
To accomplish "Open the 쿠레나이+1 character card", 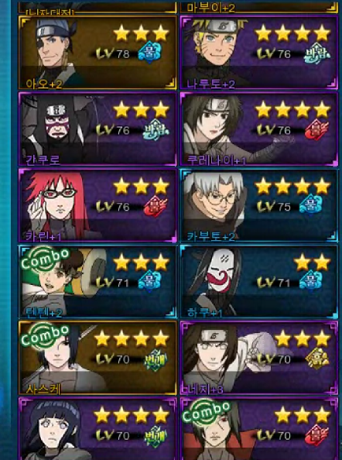I will click(258, 129).
